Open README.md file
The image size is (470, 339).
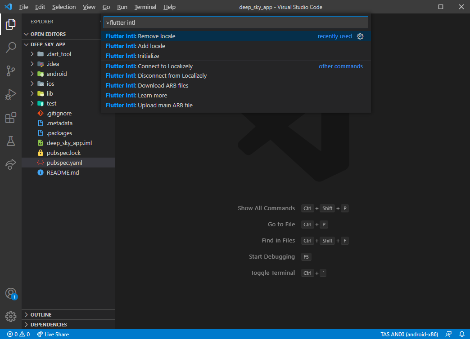click(68, 172)
